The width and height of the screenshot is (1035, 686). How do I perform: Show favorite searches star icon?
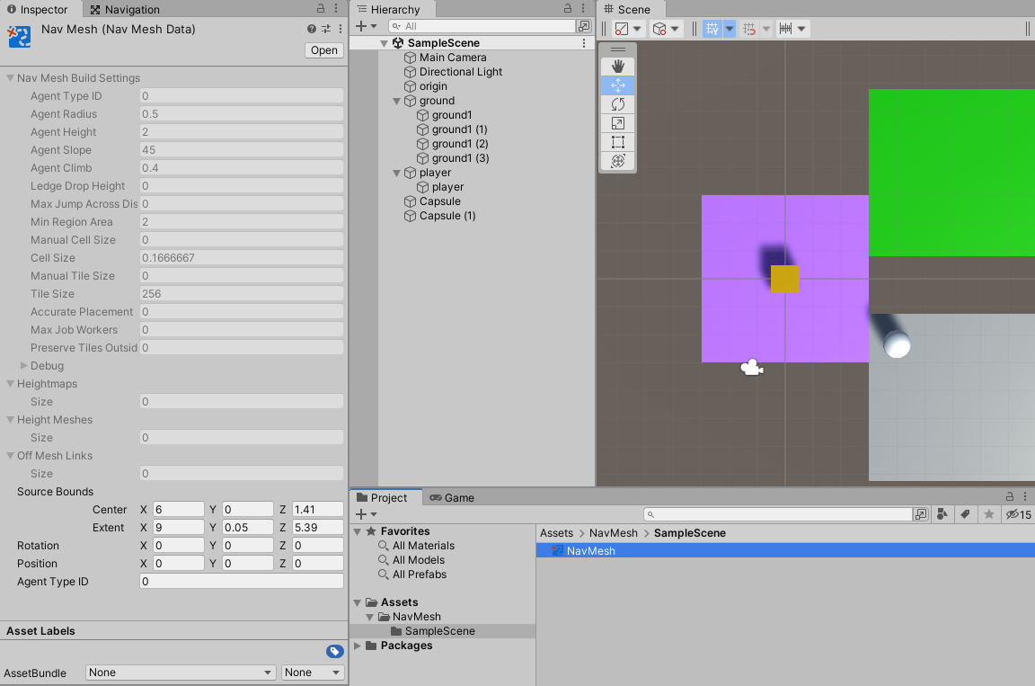(989, 514)
